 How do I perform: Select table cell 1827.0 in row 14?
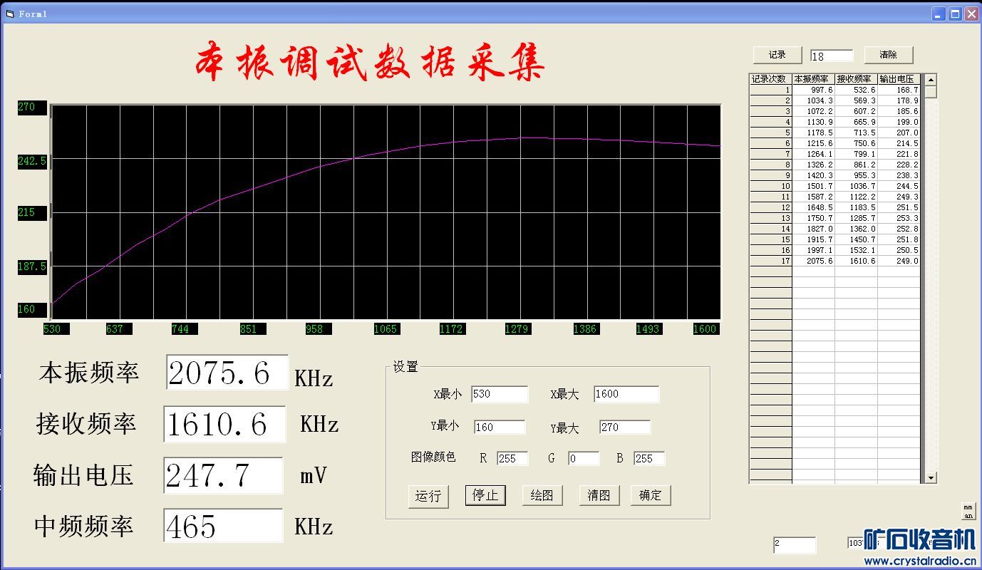[x=813, y=229]
